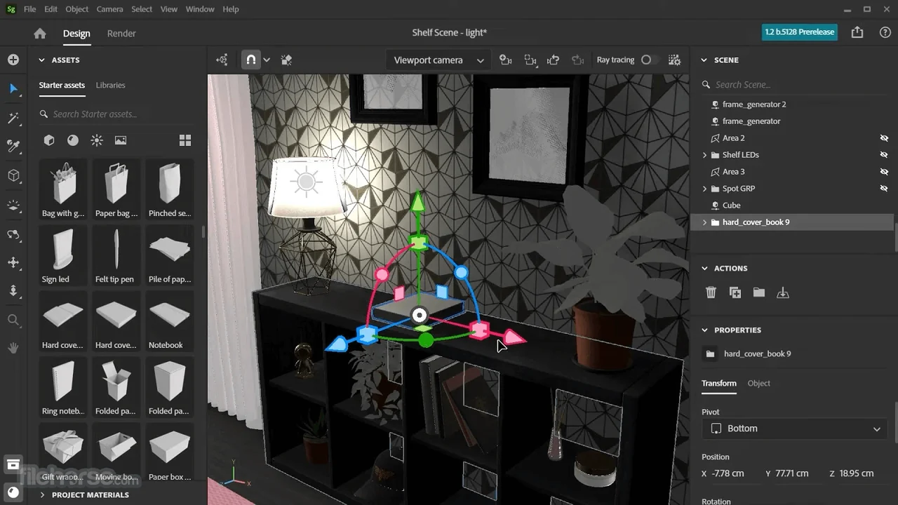898x505 pixels.
Task: Expand the hard_cover_book 9 tree item
Action: (x=704, y=222)
